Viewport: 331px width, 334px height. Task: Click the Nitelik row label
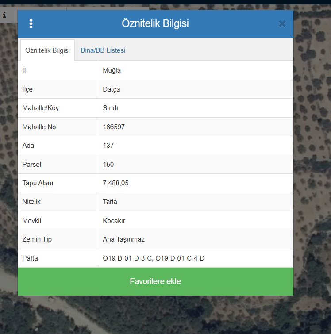(31, 202)
